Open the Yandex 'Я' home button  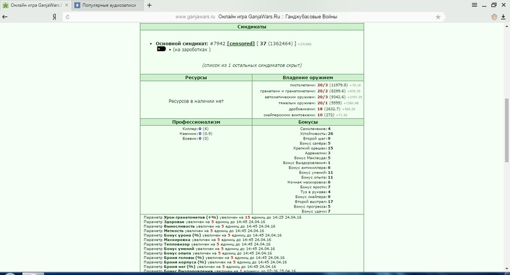pyautogui.click(x=54, y=17)
